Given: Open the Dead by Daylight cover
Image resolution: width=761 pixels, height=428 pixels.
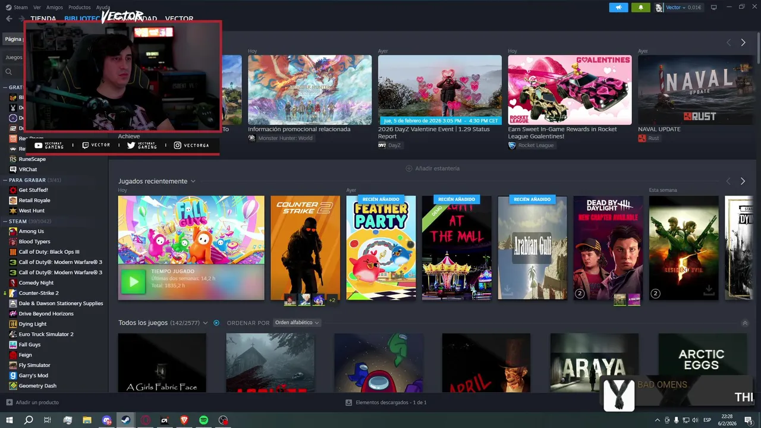Looking at the screenshot, I should tap(608, 248).
